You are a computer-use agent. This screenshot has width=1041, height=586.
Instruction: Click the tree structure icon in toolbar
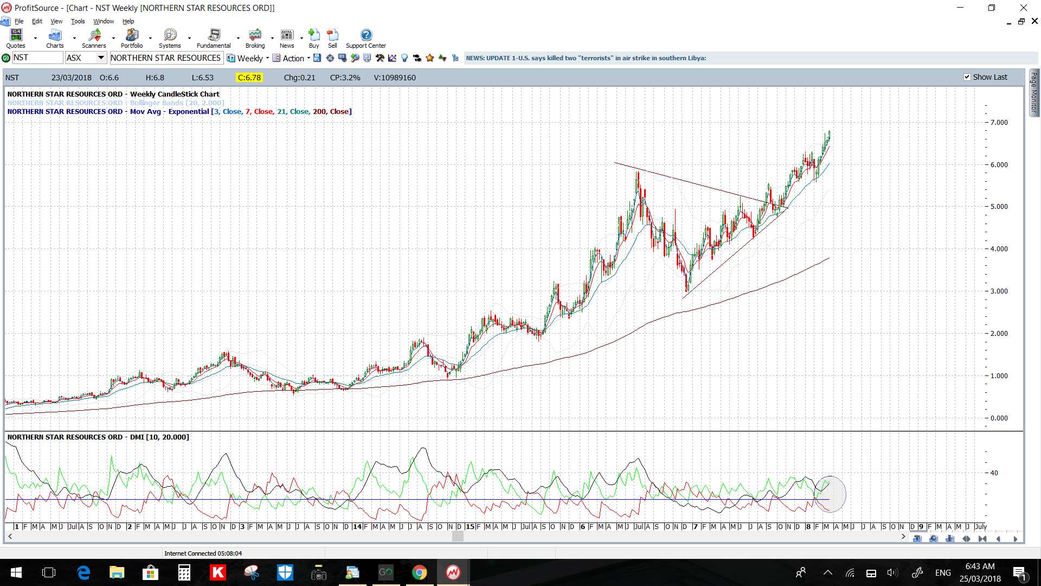(x=455, y=58)
